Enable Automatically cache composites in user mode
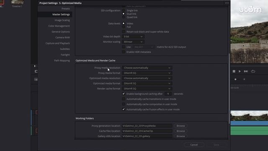This screenshot has height=151, width=268. [124, 104]
